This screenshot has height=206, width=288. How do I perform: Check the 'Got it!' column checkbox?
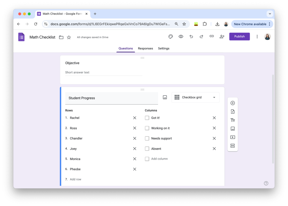click(147, 118)
